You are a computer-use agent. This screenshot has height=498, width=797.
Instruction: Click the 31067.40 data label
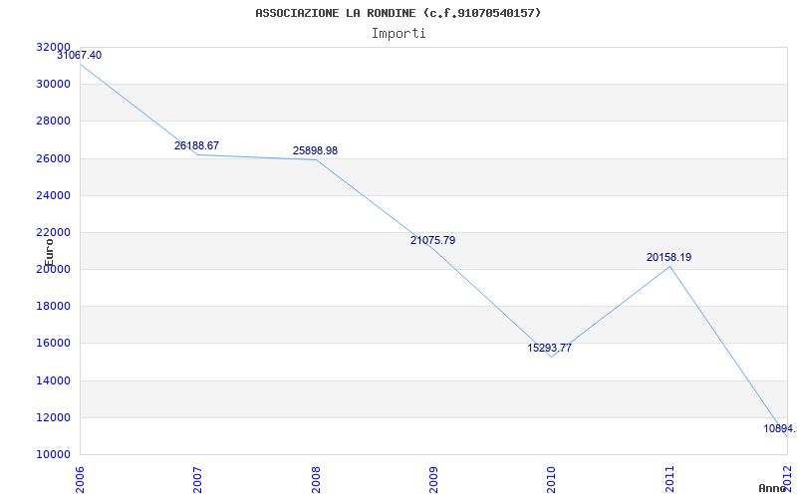80,55
